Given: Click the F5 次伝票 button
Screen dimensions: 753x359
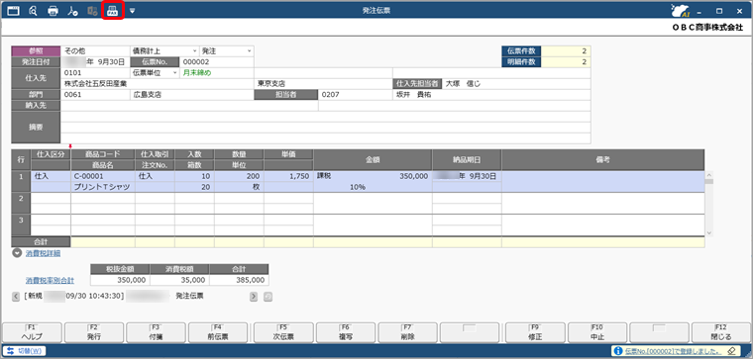Looking at the screenshot, I should click(283, 331).
